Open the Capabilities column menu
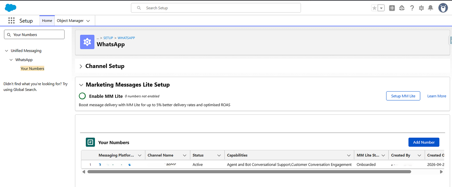 (349, 155)
